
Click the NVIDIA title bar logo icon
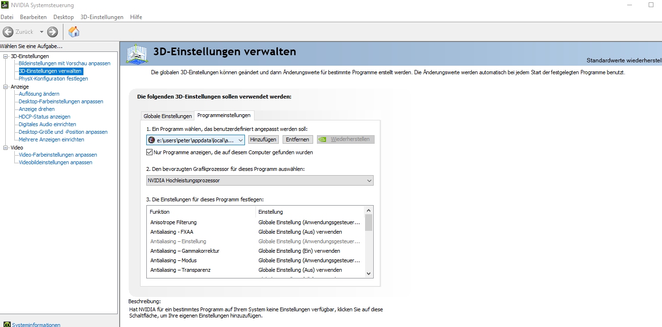click(4, 5)
